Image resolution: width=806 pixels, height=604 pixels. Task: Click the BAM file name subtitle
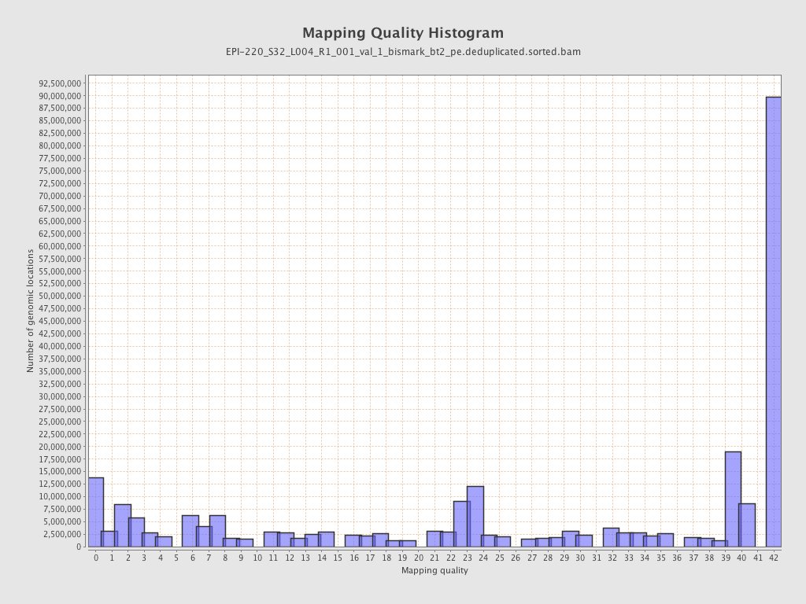coord(403,52)
